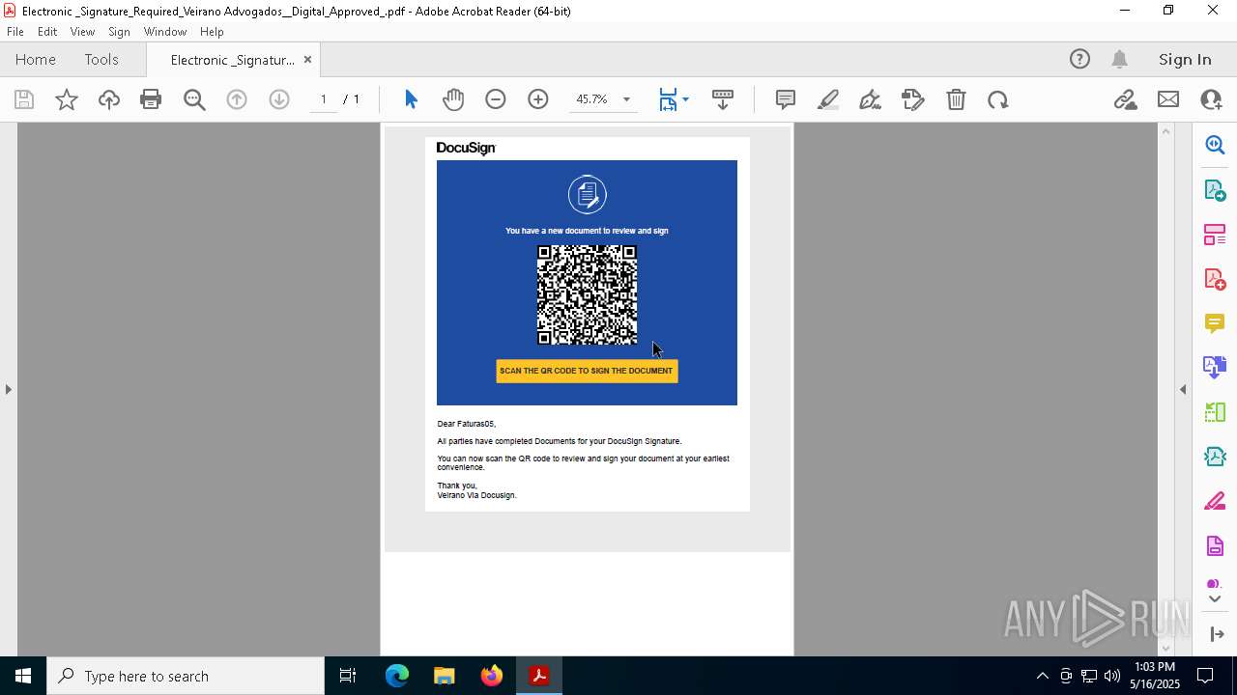Open the Window menu

click(x=165, y=31)
